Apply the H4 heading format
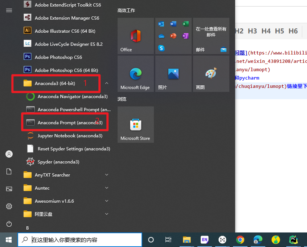Image resolution: width=307 pixels, height=247 pixels. (266, 31)
